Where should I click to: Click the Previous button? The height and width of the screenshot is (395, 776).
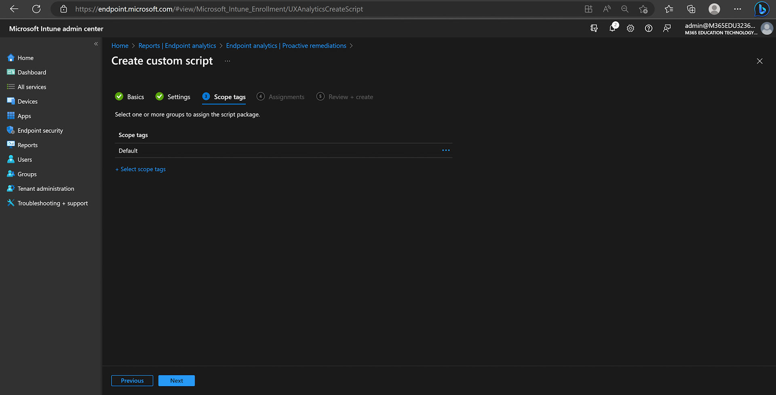pos(132,380)
